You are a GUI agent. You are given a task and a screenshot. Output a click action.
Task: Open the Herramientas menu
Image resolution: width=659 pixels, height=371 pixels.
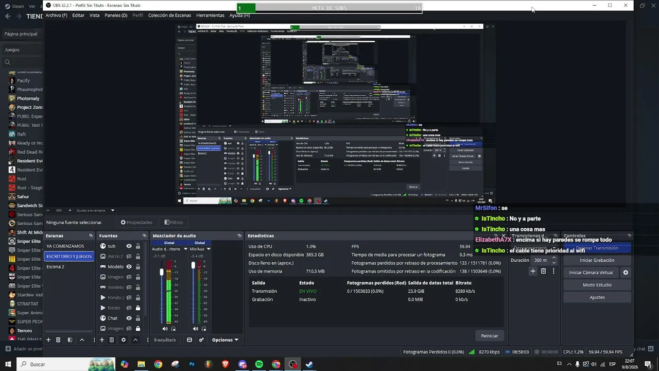(x=210, y=15)
